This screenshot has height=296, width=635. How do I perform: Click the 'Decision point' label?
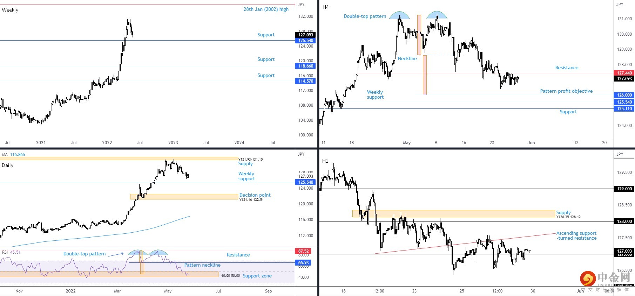click(x=255, y=195)
